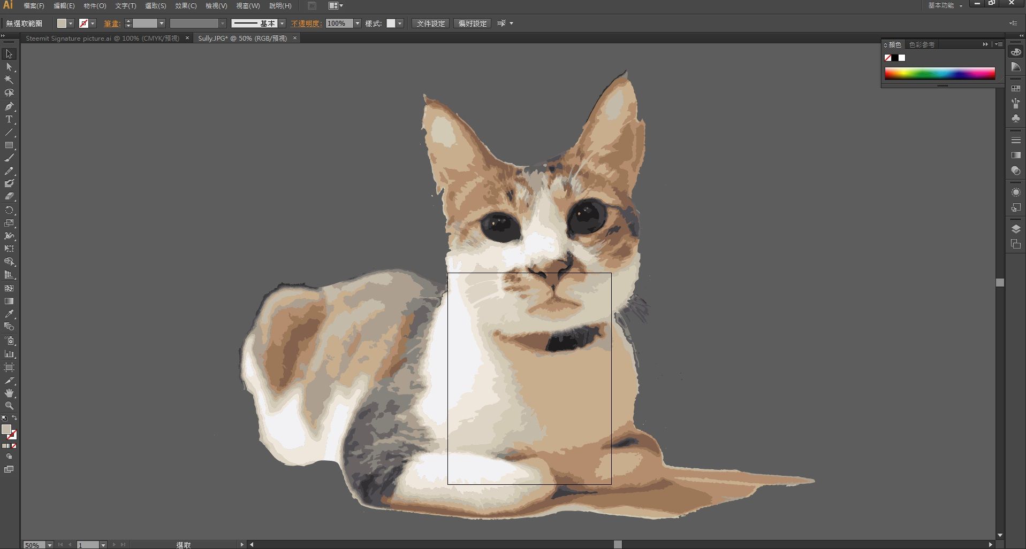Open opacity 100% dropdown arrow
This screenshot has height=549, width=1026.
coord(358,24)
